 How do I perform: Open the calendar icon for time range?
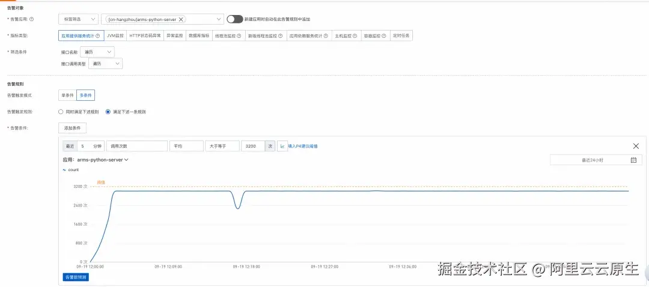[x=633, y=160]
